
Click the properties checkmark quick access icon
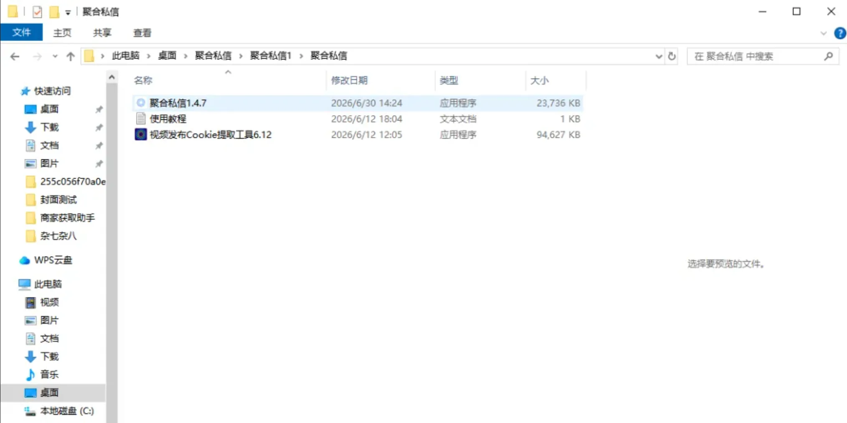coord(37,12)
